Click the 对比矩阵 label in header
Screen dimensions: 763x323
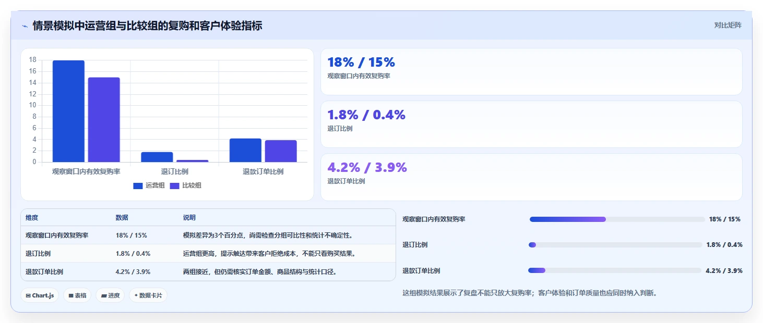click(728, 25)
